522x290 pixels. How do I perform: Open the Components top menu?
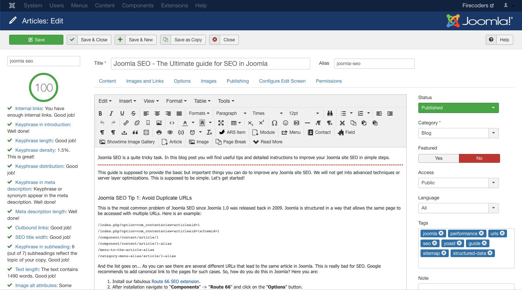pos(138,5)
